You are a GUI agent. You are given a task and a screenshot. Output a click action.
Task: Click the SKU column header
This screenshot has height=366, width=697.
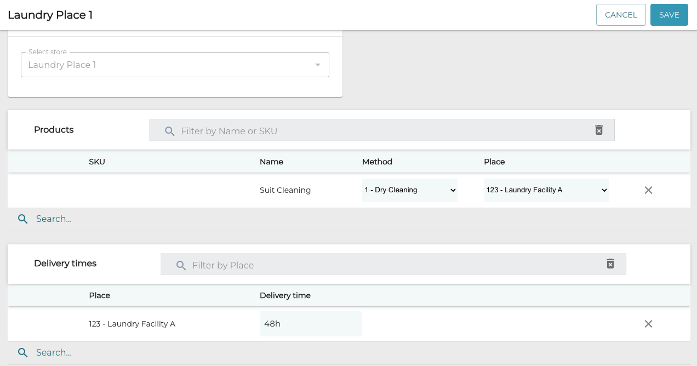[96, 162]
